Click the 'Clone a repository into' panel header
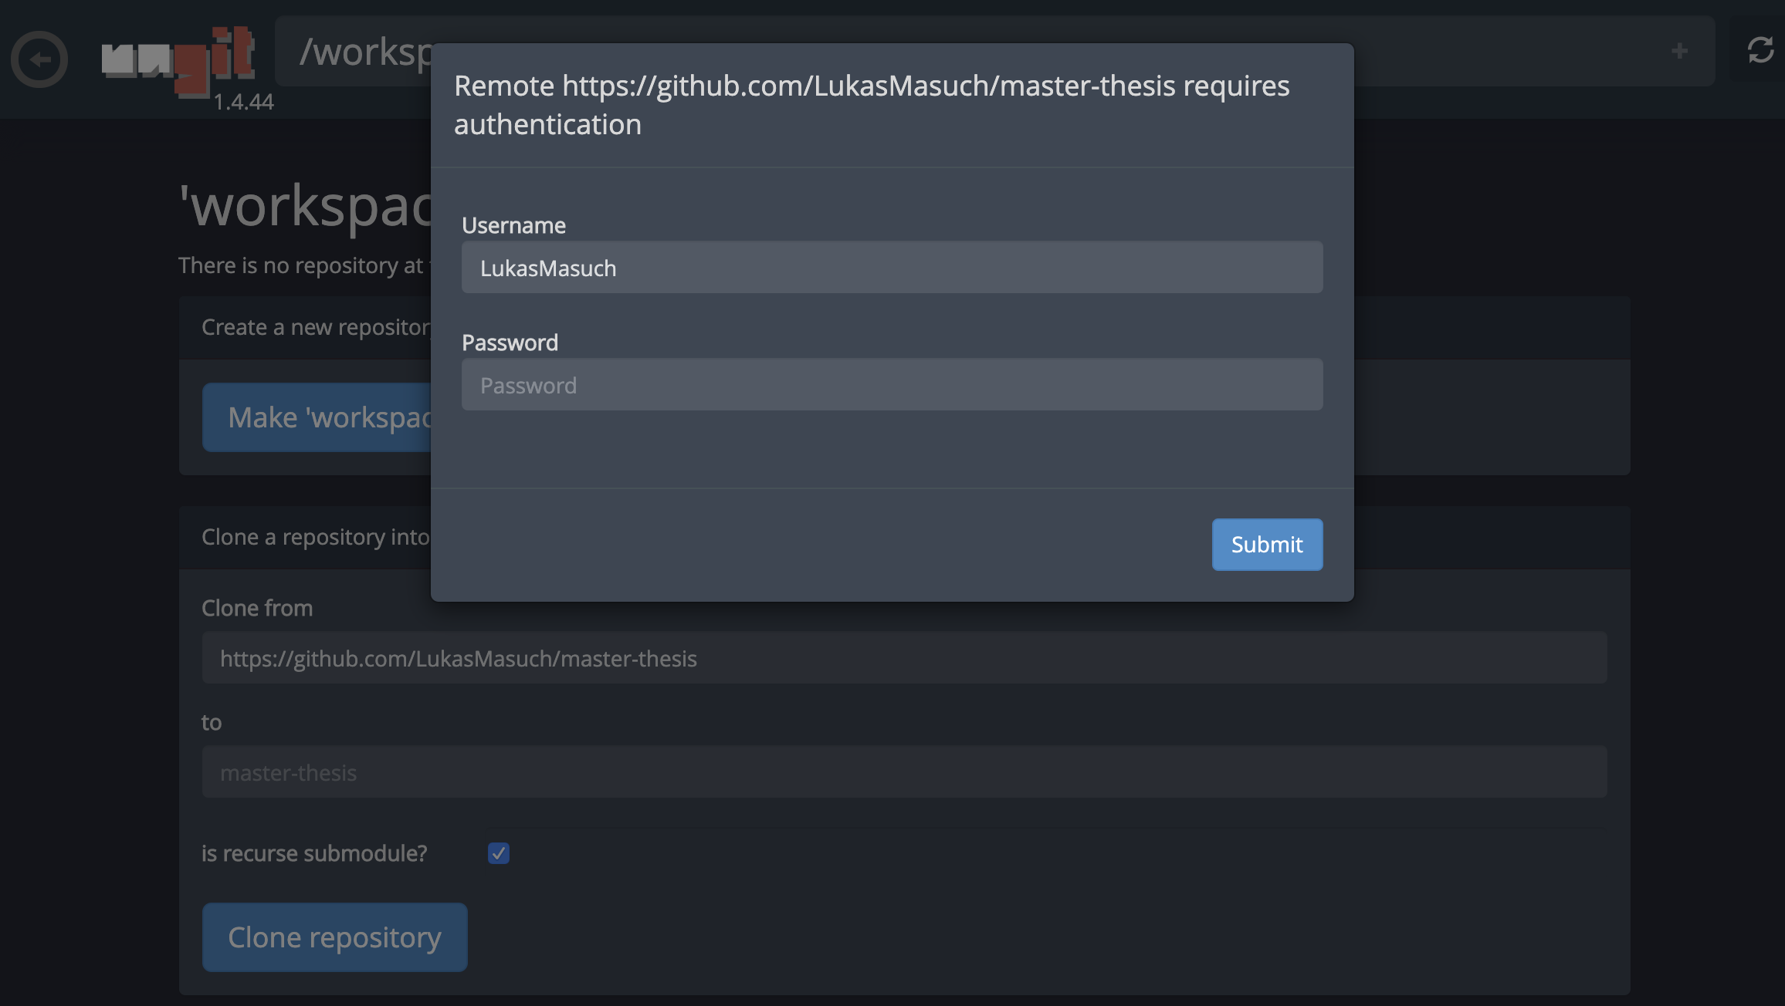1785x1006 pixels. tap(309, 538)
